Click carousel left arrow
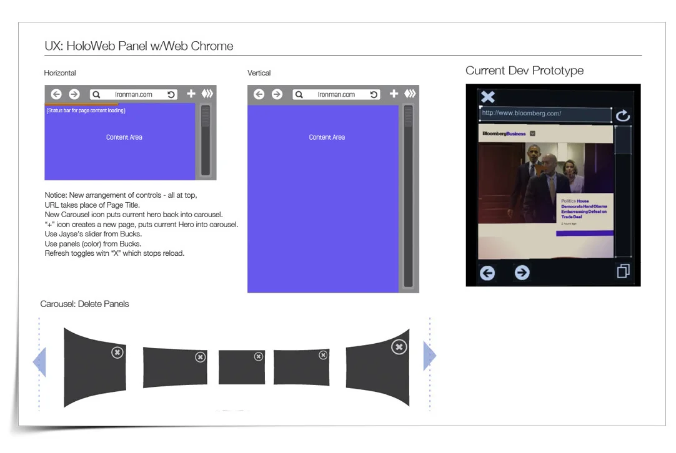This screenshot has width=676, height=453. pos(39,362)
